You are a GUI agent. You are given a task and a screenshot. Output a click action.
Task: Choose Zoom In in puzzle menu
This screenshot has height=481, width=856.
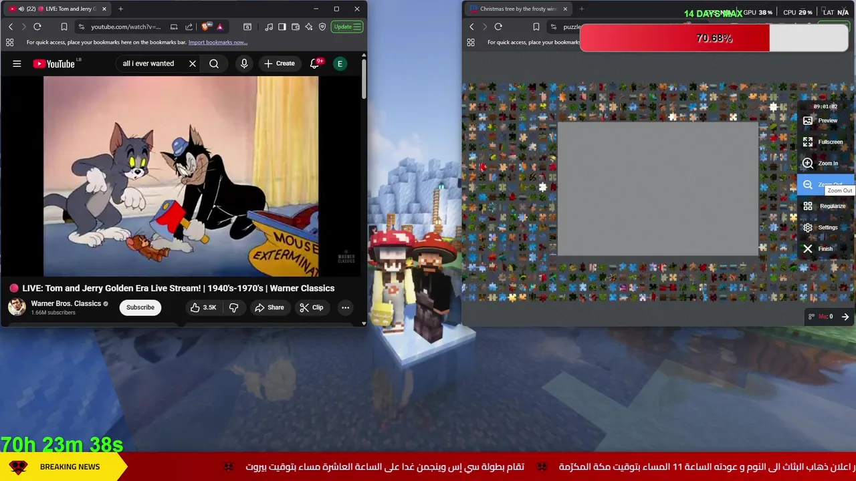pos(826,163)
